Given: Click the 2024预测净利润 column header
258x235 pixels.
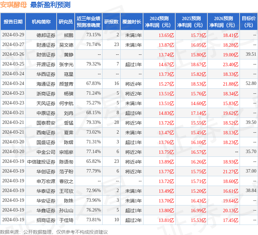Looking at the screenshot, I should coord(159,22).
